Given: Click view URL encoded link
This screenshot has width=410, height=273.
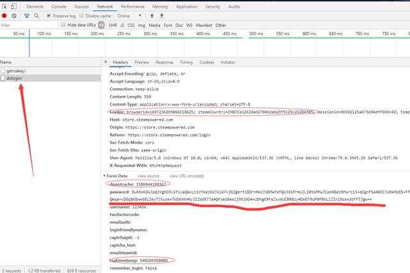Looking at the screenshot, I should coord(186,176).
